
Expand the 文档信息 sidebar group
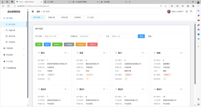point(14,48)
